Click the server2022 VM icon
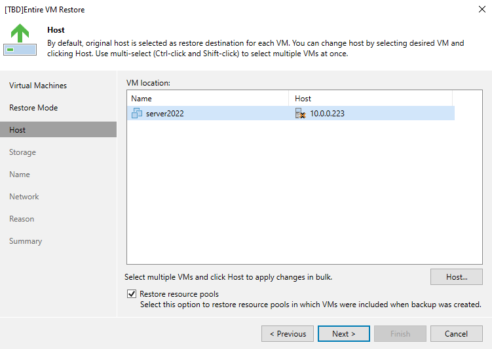The height and width of the screenshot is (349, 492). [x=136, y=114]
